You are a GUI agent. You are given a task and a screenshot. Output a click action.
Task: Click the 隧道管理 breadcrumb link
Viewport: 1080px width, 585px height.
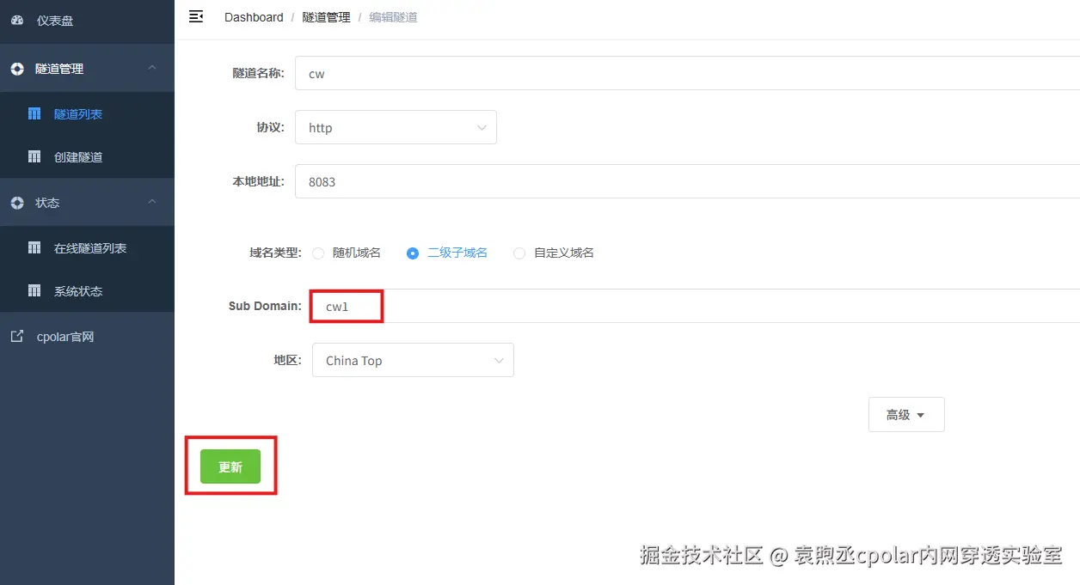(326, 17)
